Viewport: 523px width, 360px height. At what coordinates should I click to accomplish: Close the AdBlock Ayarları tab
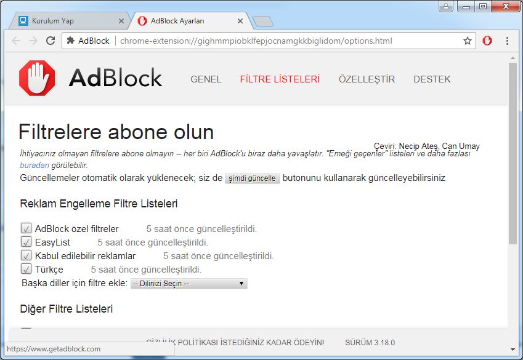[x=240, y=21]
